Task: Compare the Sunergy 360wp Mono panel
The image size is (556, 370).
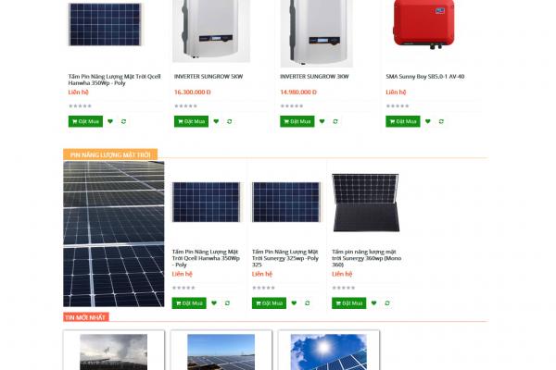Action: (387, 302)
